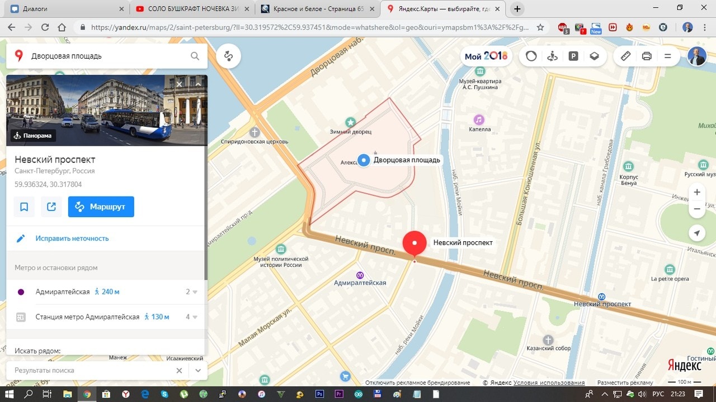Open the ruler distance measuring tool
This screenshot has height=402, width=716.
625,56
